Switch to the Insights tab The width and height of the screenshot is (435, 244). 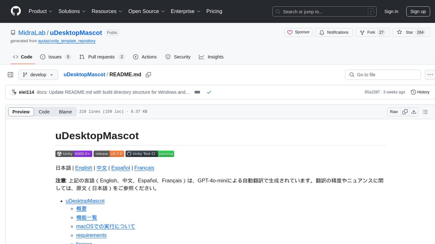click(211, 57)
